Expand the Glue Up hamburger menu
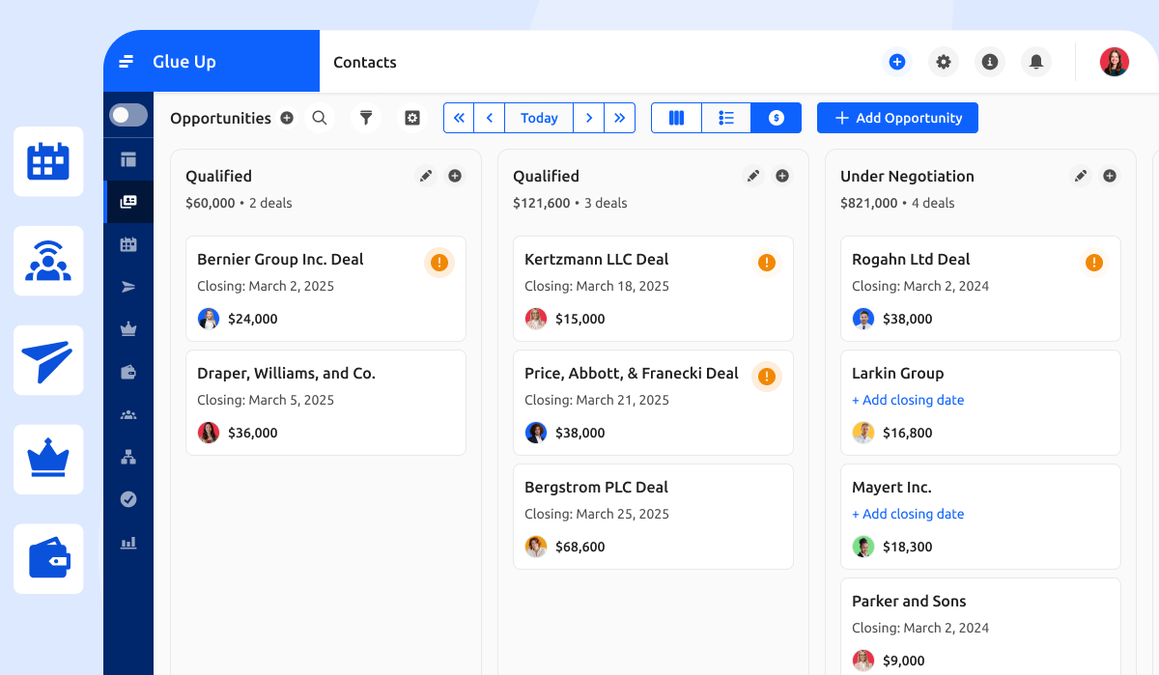The image size is (1159, 675). coord(127,62)
